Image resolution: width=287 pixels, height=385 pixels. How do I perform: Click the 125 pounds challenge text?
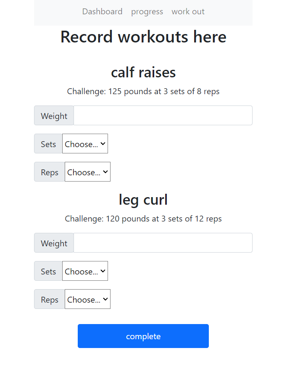[143, 91]
